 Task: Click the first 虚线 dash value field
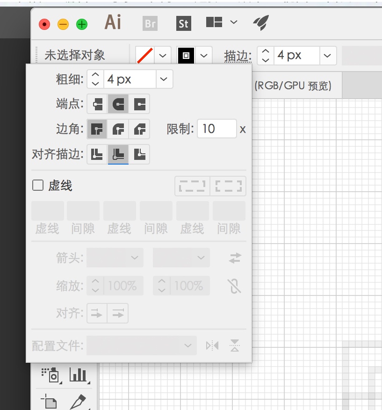click(x=48, y=211)
